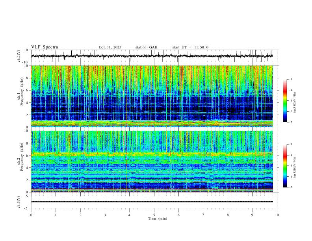
Task: Click the upper color scale bar for ch.1
Action: pyautogui.click(x=285, y=101)
